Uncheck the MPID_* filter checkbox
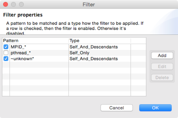 (x=6, y=47)
